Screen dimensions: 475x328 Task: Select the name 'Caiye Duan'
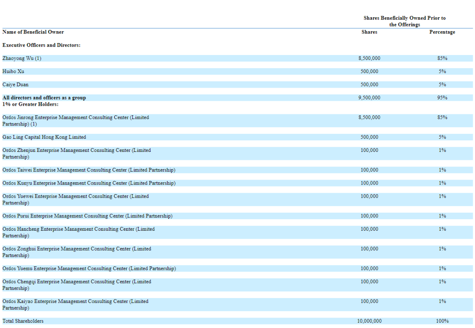(x=15, y=85)
